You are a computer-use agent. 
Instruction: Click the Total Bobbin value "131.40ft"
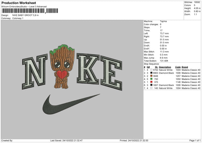coord(164,61)
